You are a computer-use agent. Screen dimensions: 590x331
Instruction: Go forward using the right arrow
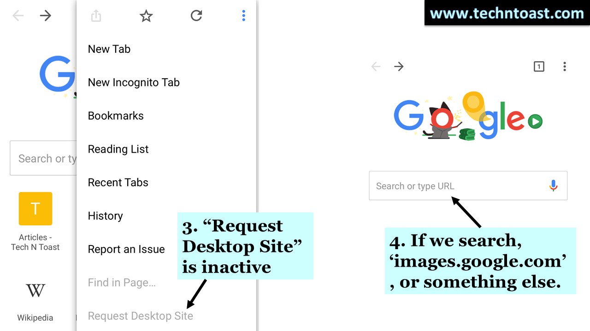pos(398,66)
